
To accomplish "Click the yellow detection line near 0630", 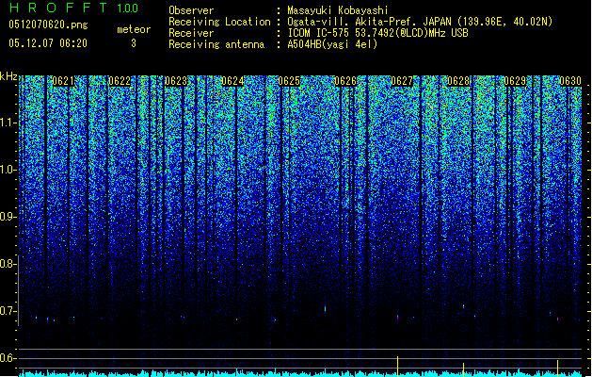I will tap(557, 369).
